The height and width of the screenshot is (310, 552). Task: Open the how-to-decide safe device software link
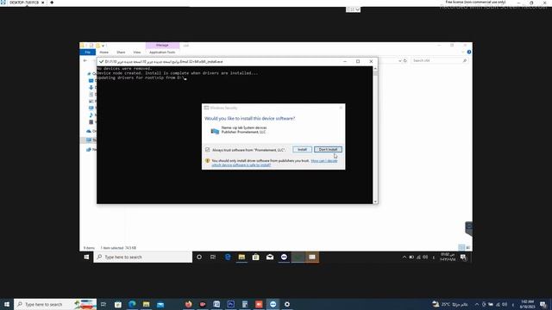(x=274, y=163)
